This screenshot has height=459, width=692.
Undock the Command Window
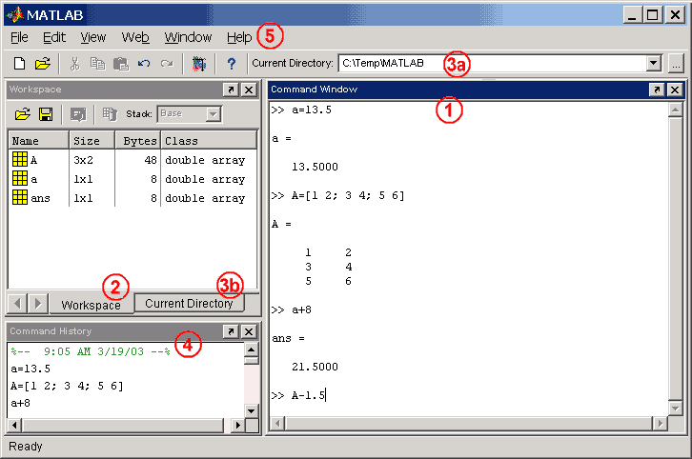point(657,90)
